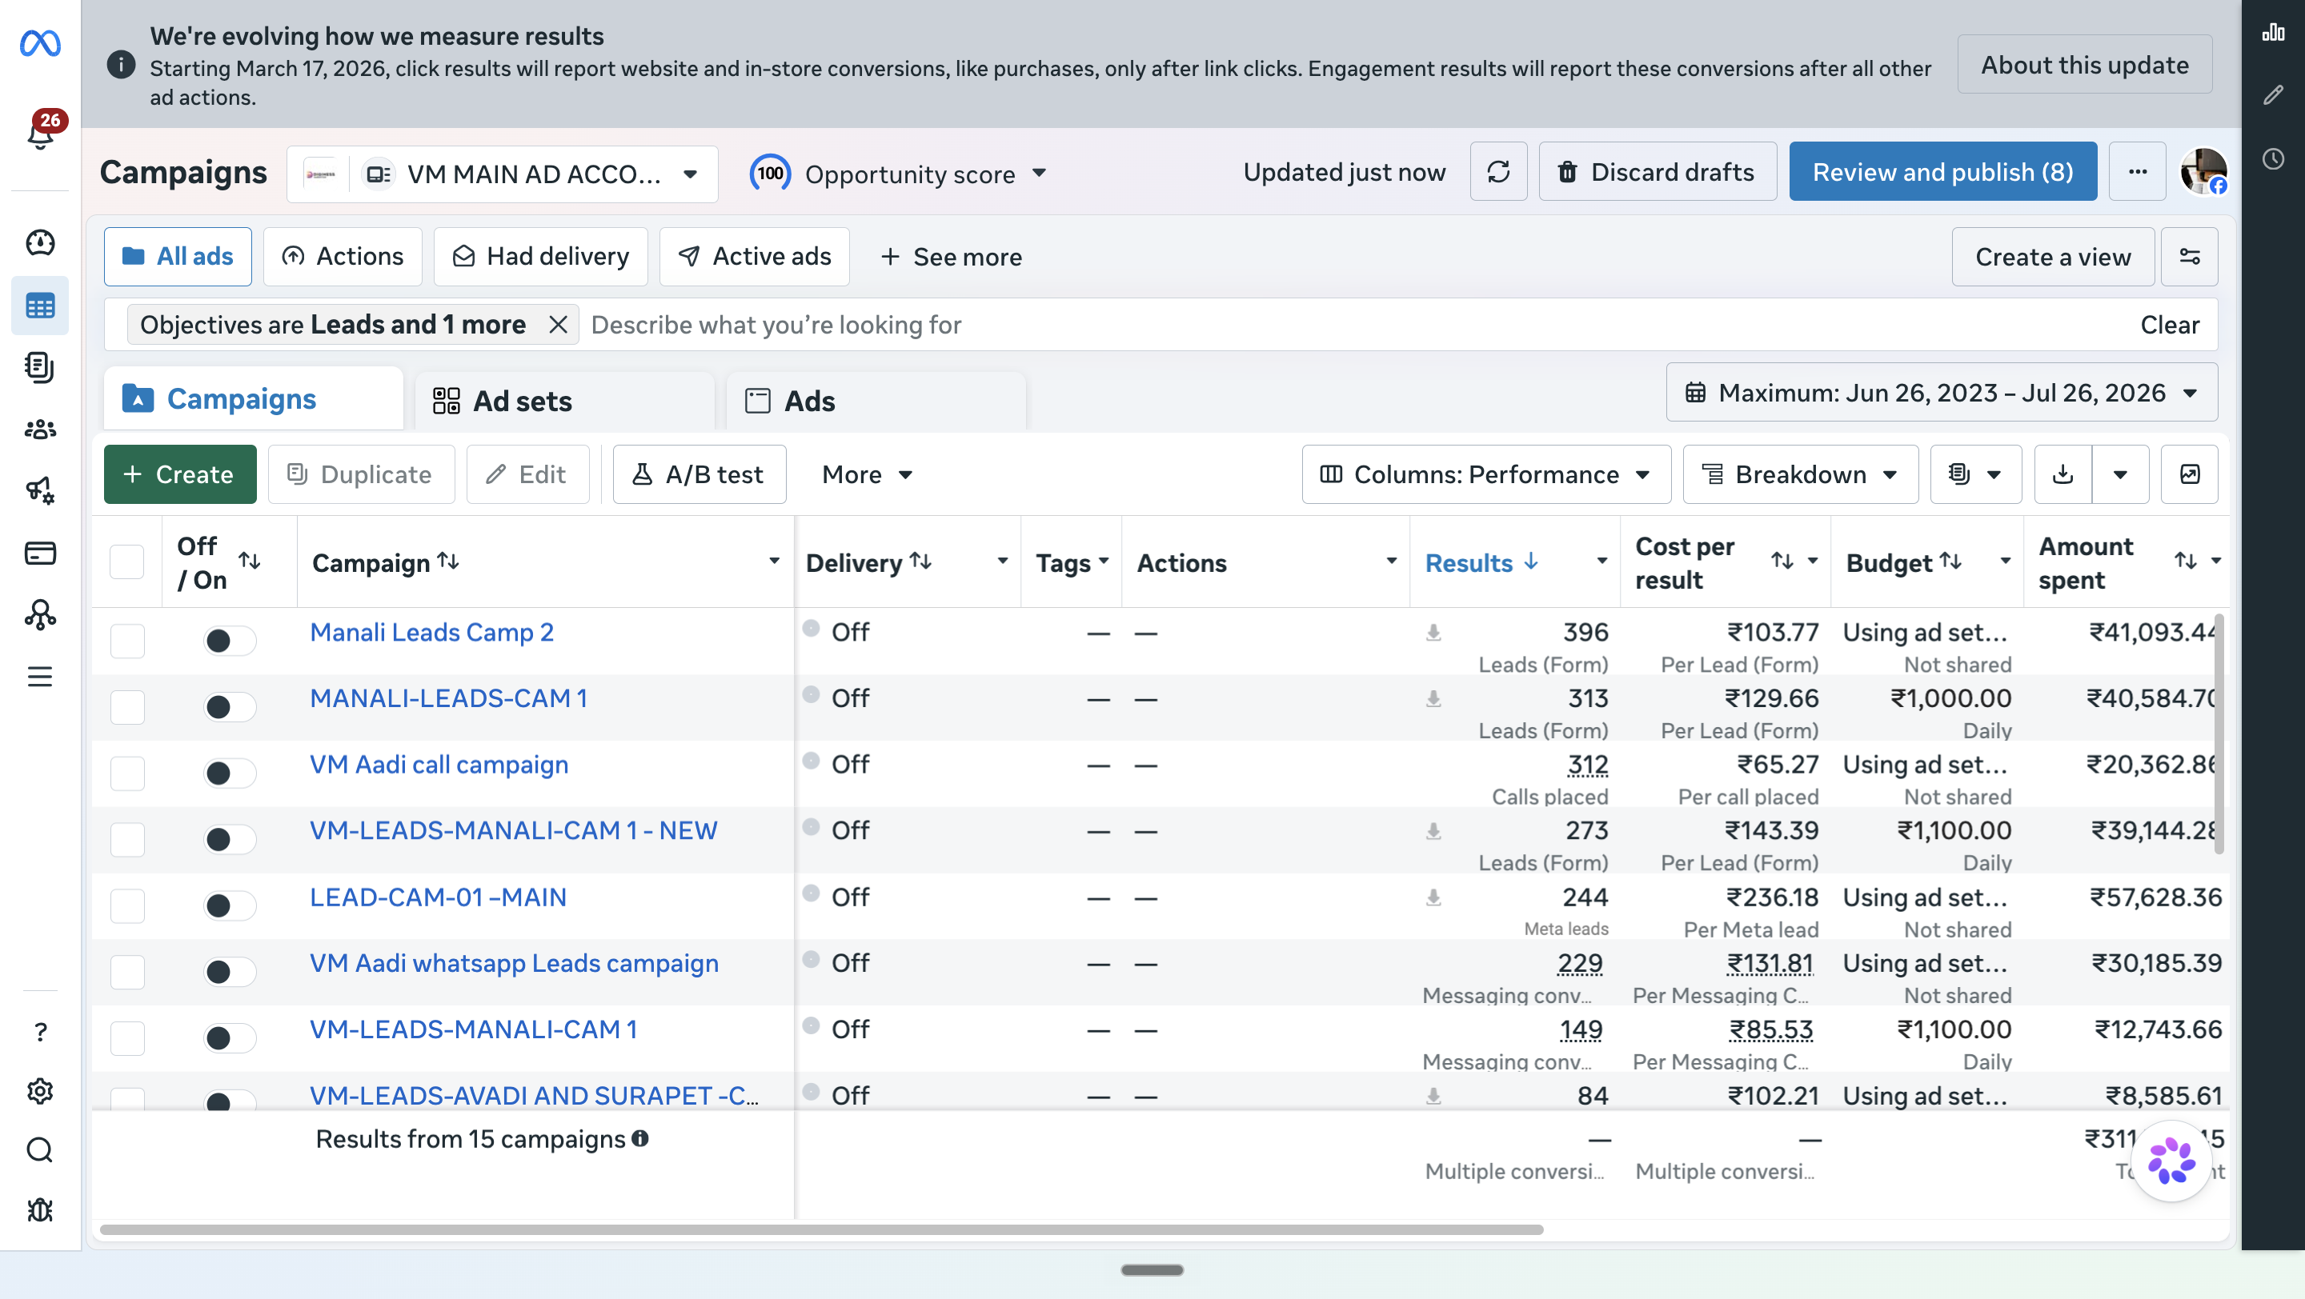
Task: Click the horizontal scrollbar under the table
Action: tap(821, 1229)
